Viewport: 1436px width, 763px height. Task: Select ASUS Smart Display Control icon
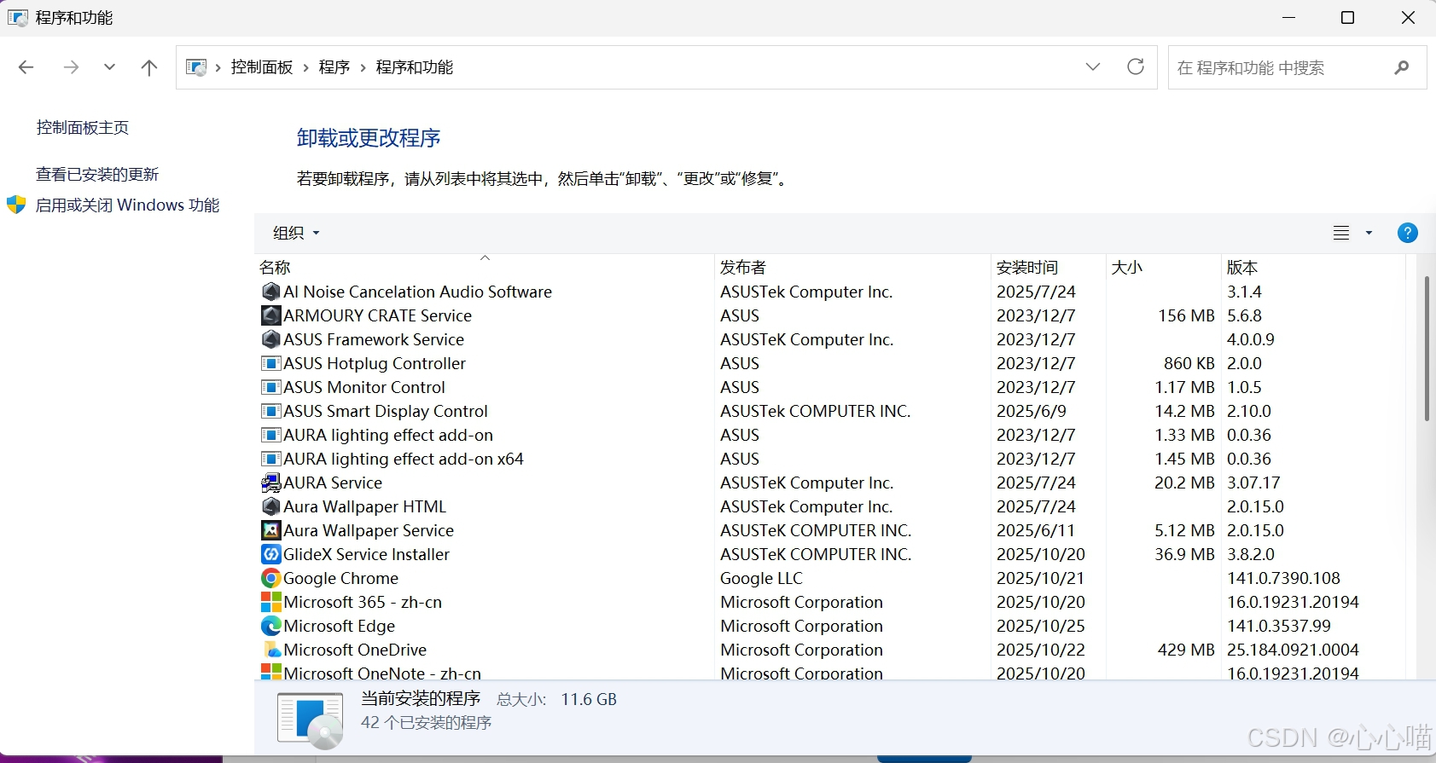tap(270, 411)
